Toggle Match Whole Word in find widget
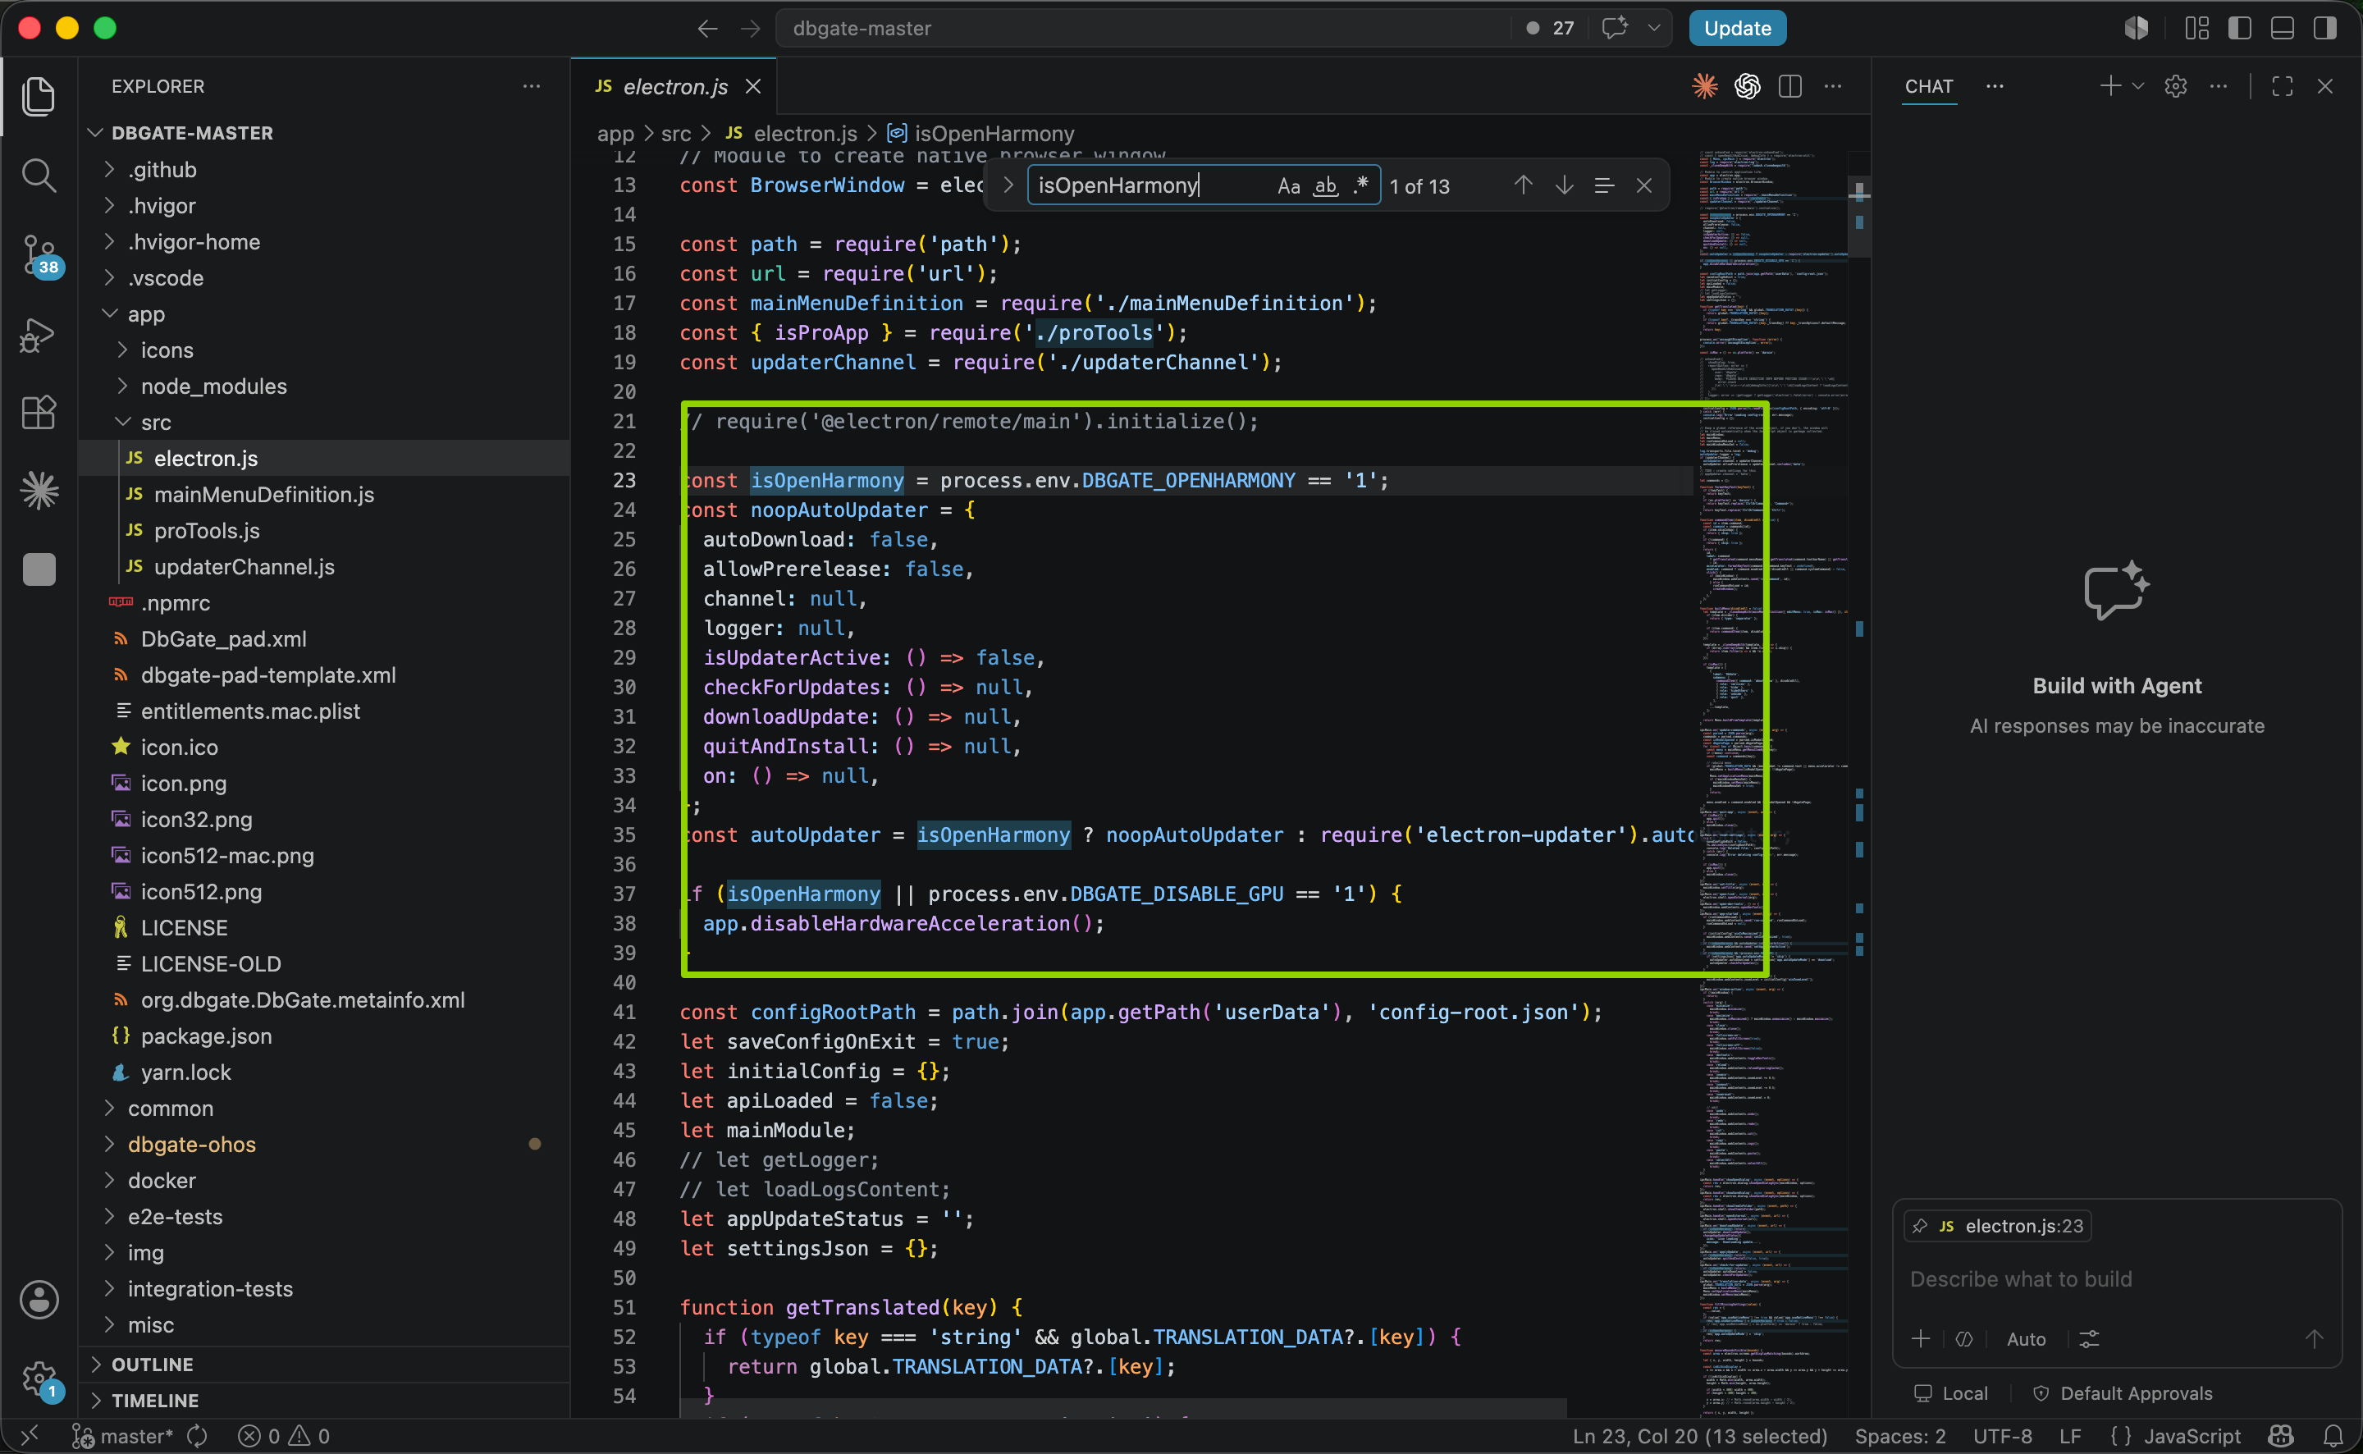 [x=1326, y=185]
